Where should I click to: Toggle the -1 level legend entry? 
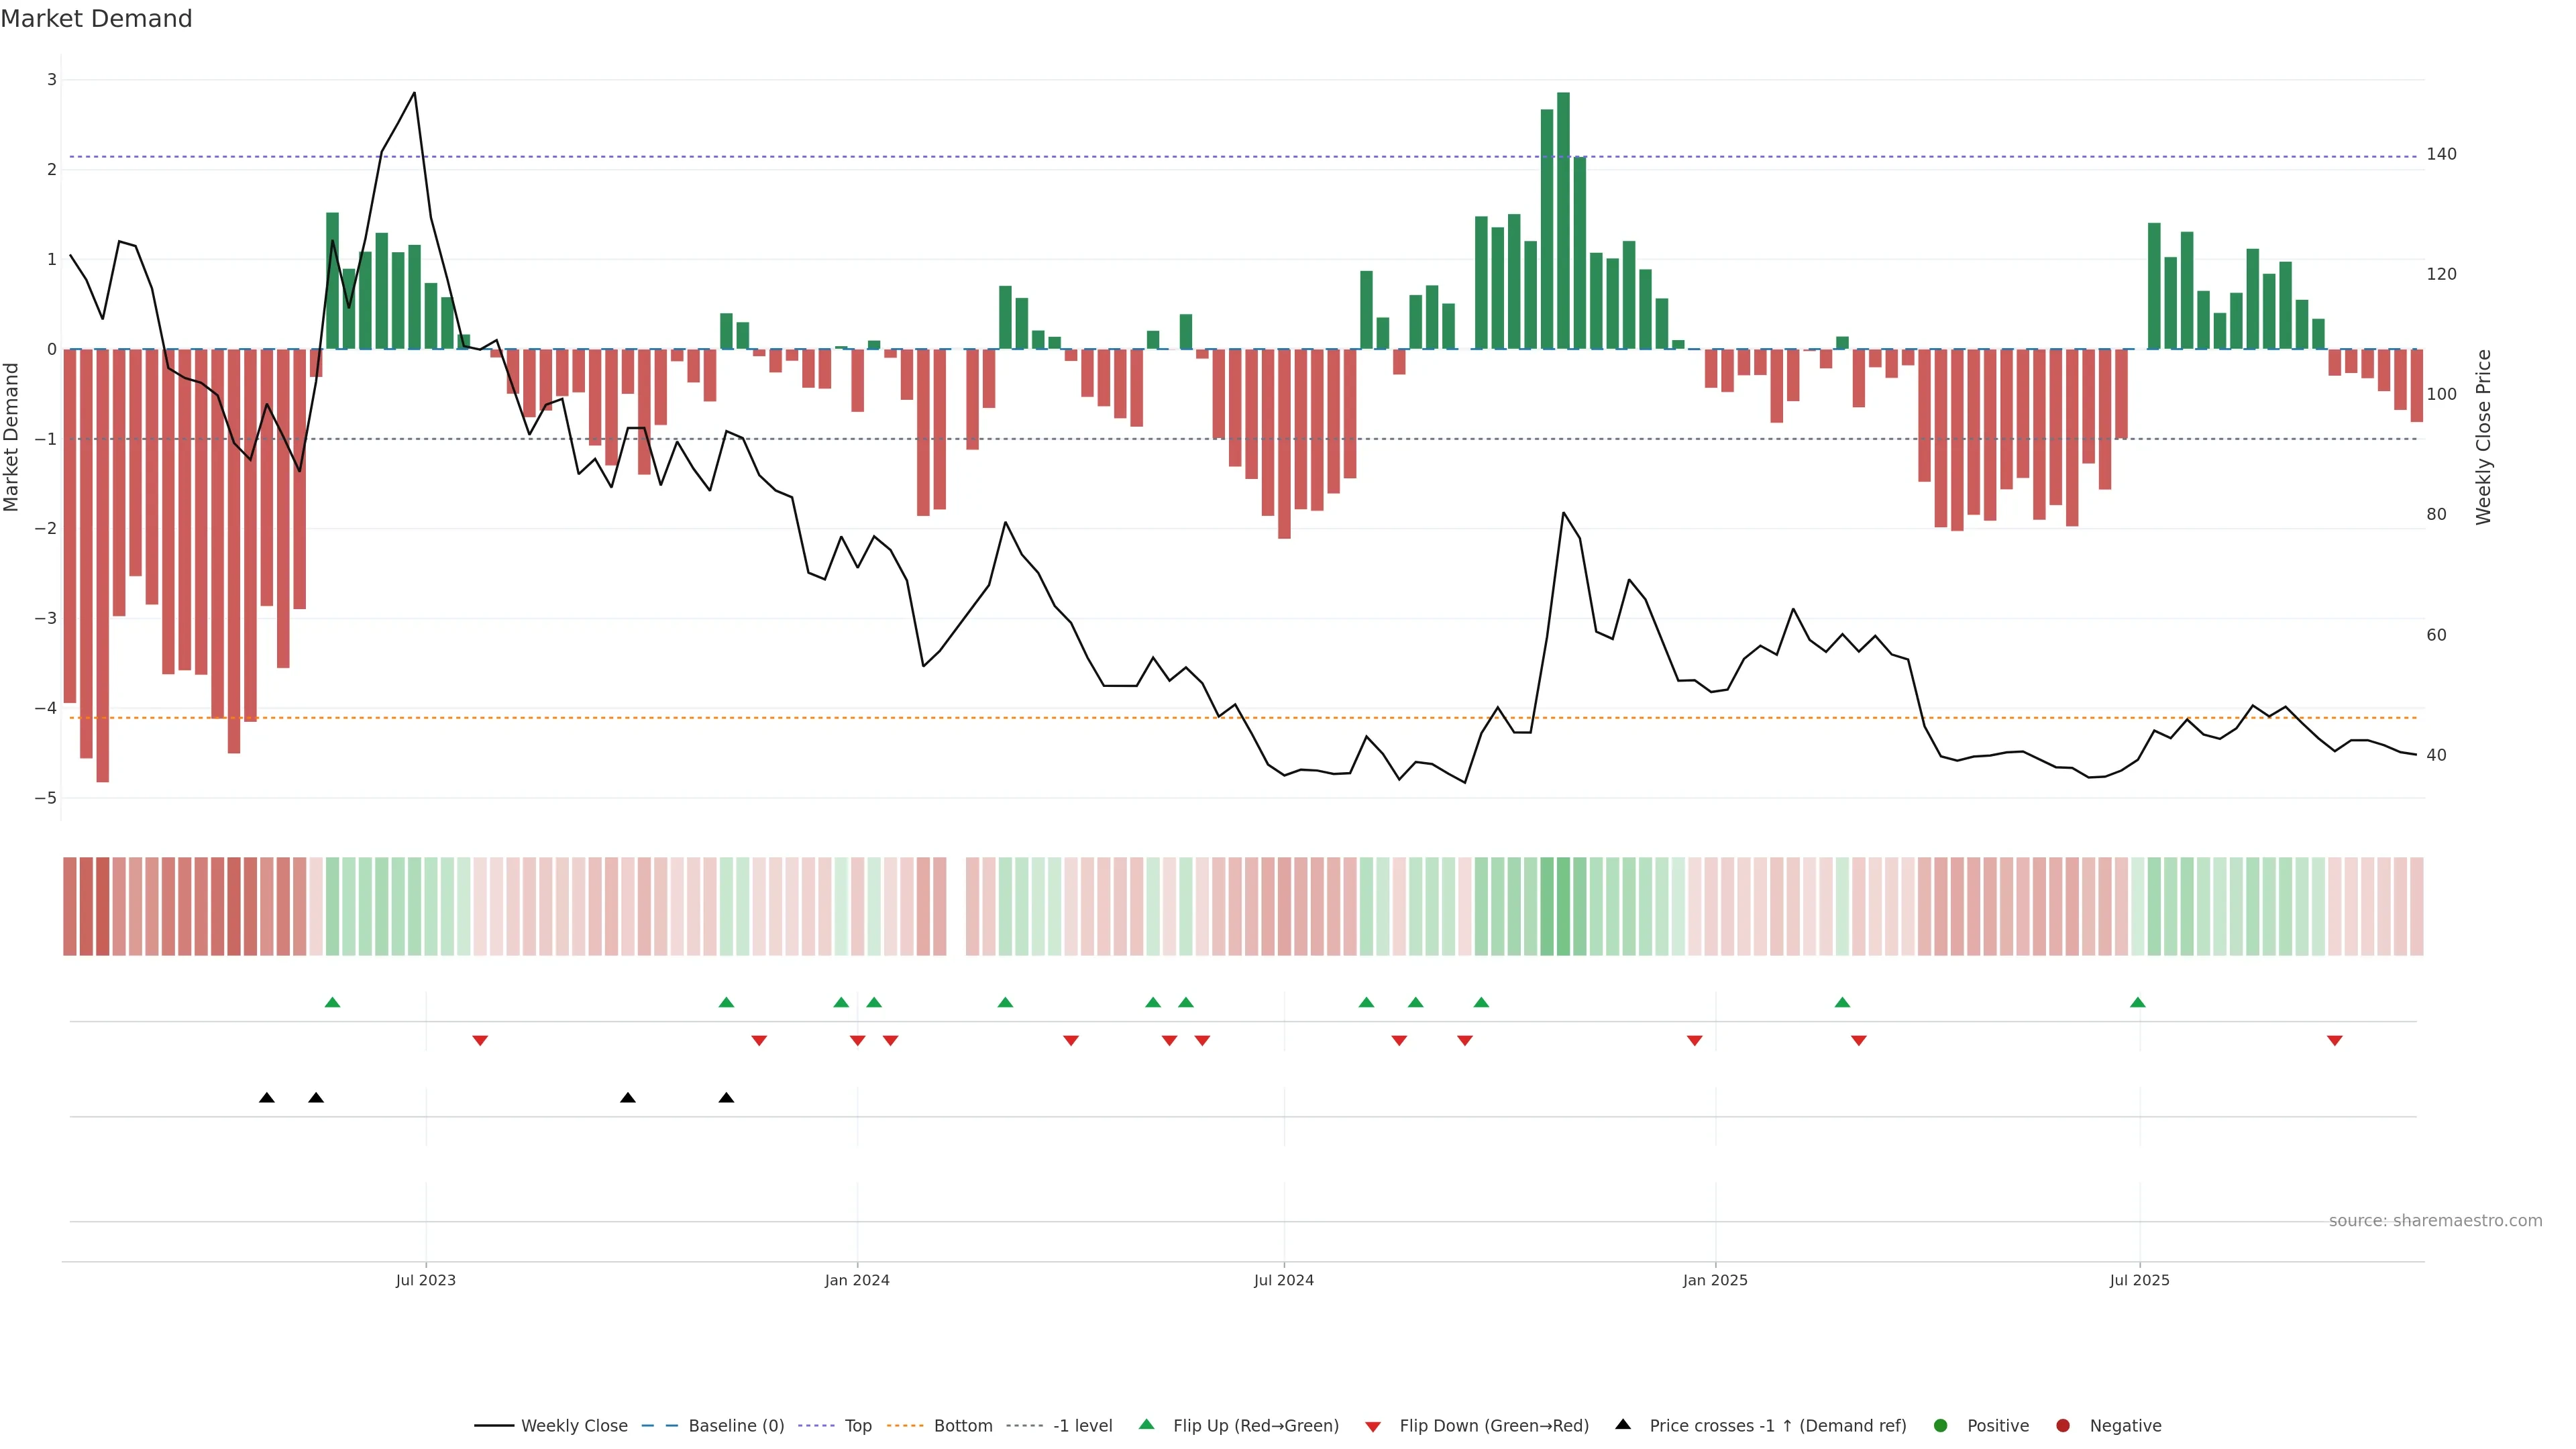click(1082, 1425)
